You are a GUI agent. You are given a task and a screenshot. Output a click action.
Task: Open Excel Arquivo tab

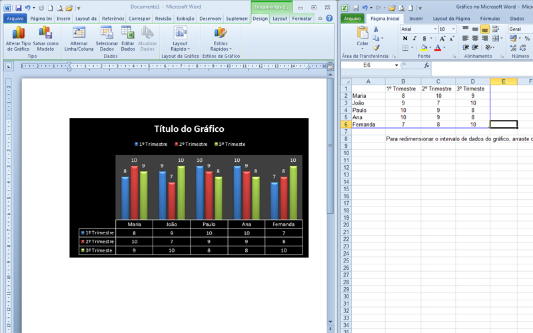tap(352, 19)
